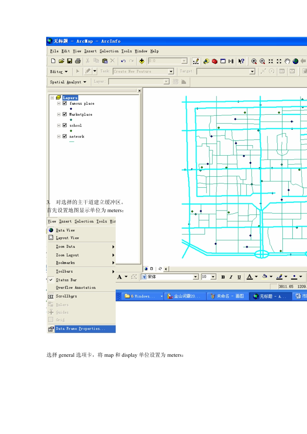Open the Selection menu in ArcMap menu bar

pyautogui.click(x=109, y=51)
